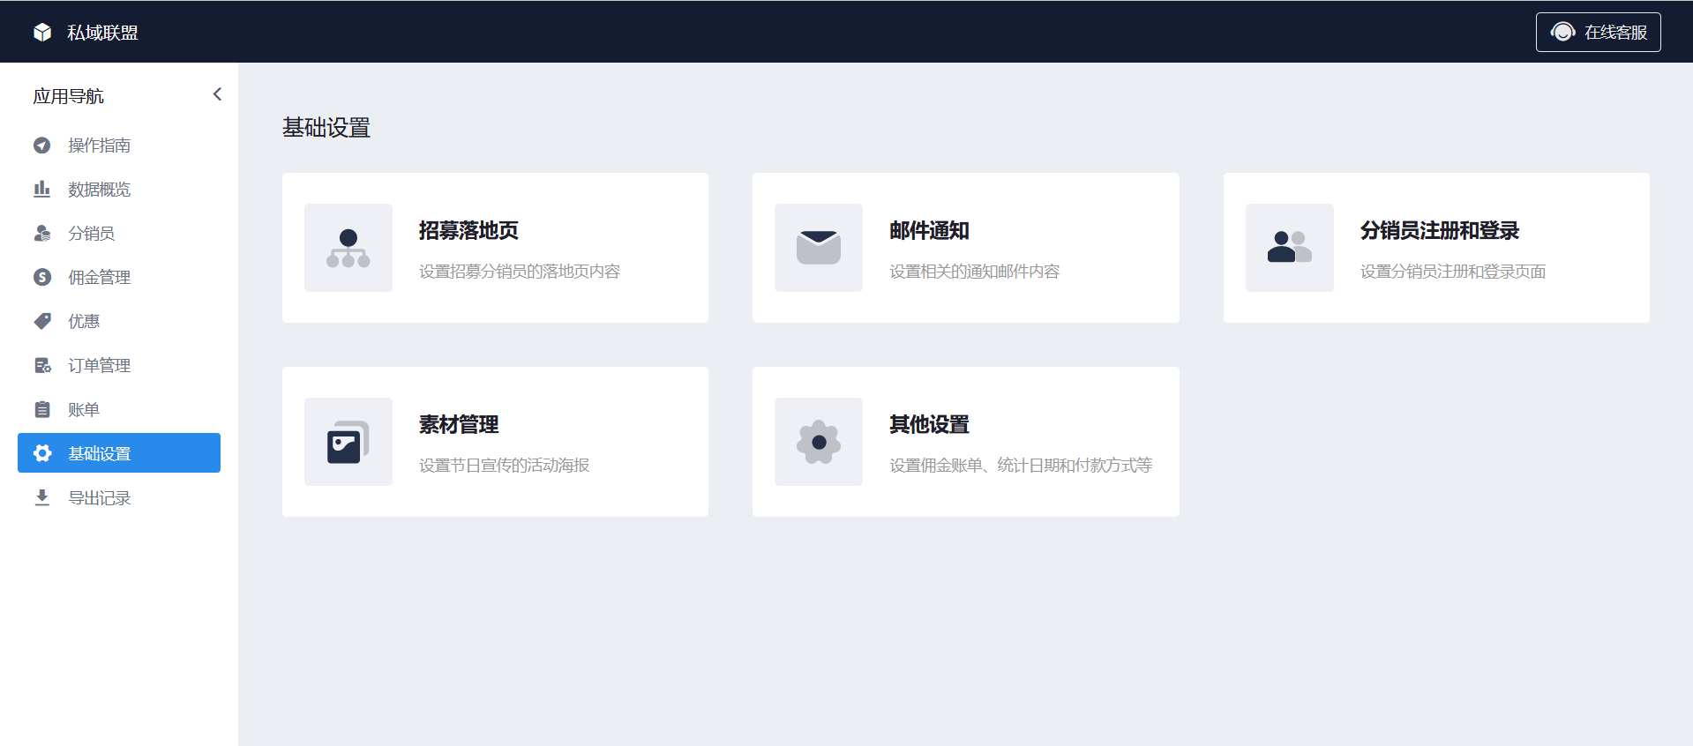Click the users icon on 分销员注册和登录 card
This screenshot has width=1693, height=746.
coord(1290,248)
